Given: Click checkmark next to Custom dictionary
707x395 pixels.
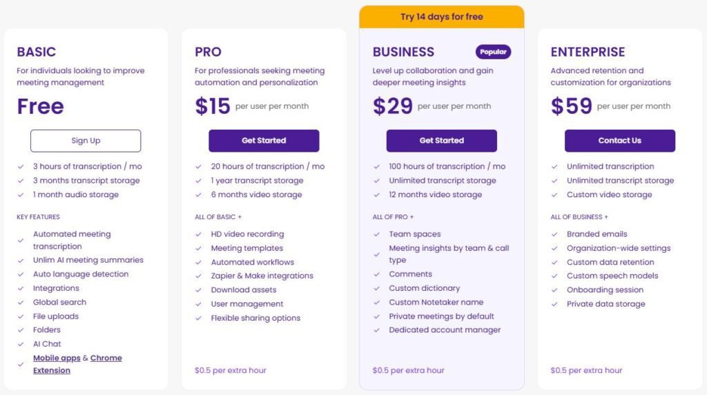Looking at the screenshot, I should pyautogui.click(x=377, y=289).
